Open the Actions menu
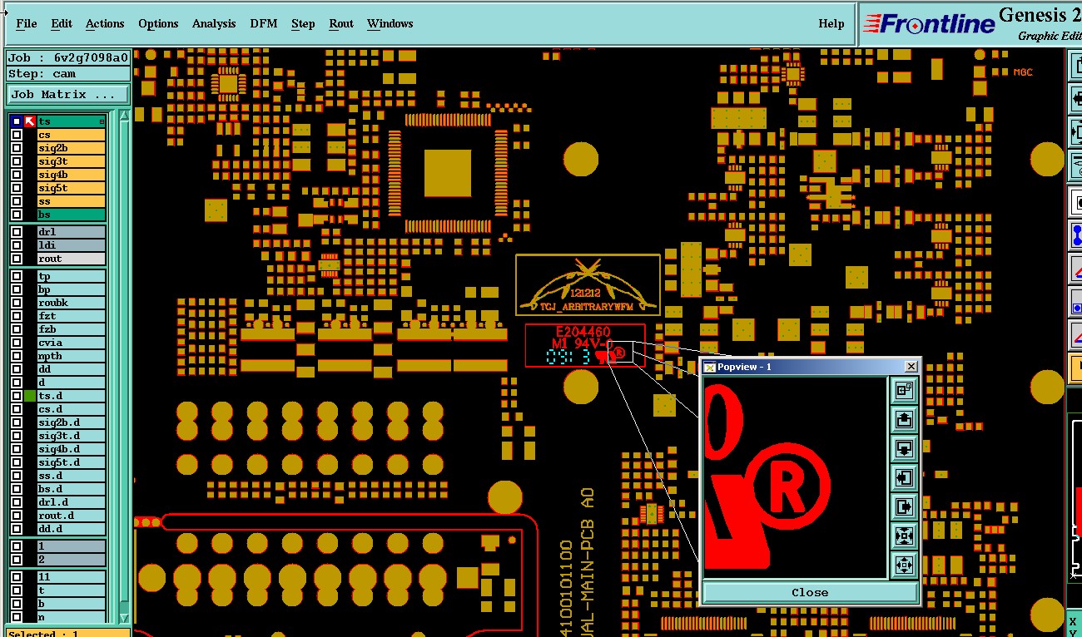This screenshot has width=1082, height=637. (x=105, y=23)
